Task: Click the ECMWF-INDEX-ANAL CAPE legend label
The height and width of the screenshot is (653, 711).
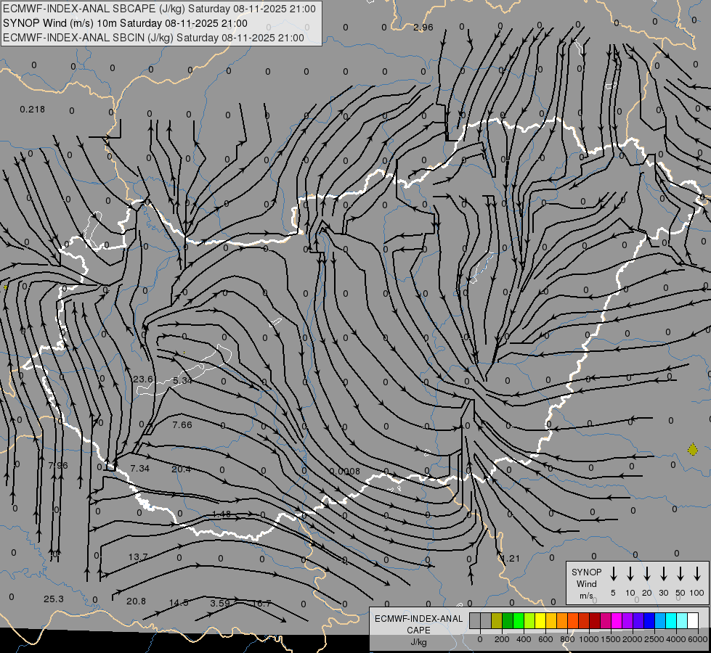Action: tap(418, 624)
